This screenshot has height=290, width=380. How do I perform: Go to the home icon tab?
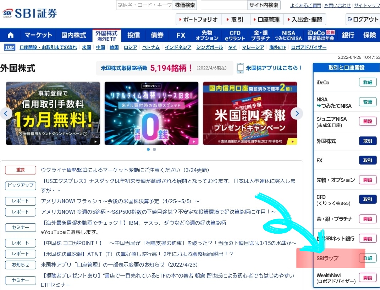(10, 35)
